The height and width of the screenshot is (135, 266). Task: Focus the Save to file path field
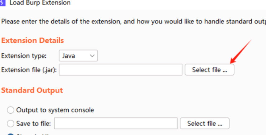coord(116,124)
